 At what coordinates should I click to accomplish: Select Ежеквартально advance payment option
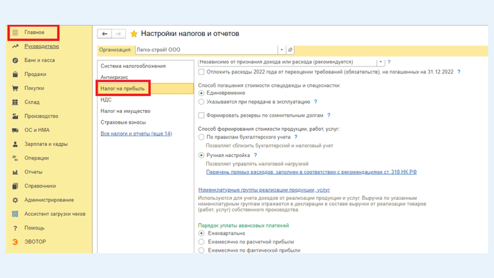(201, 233)
